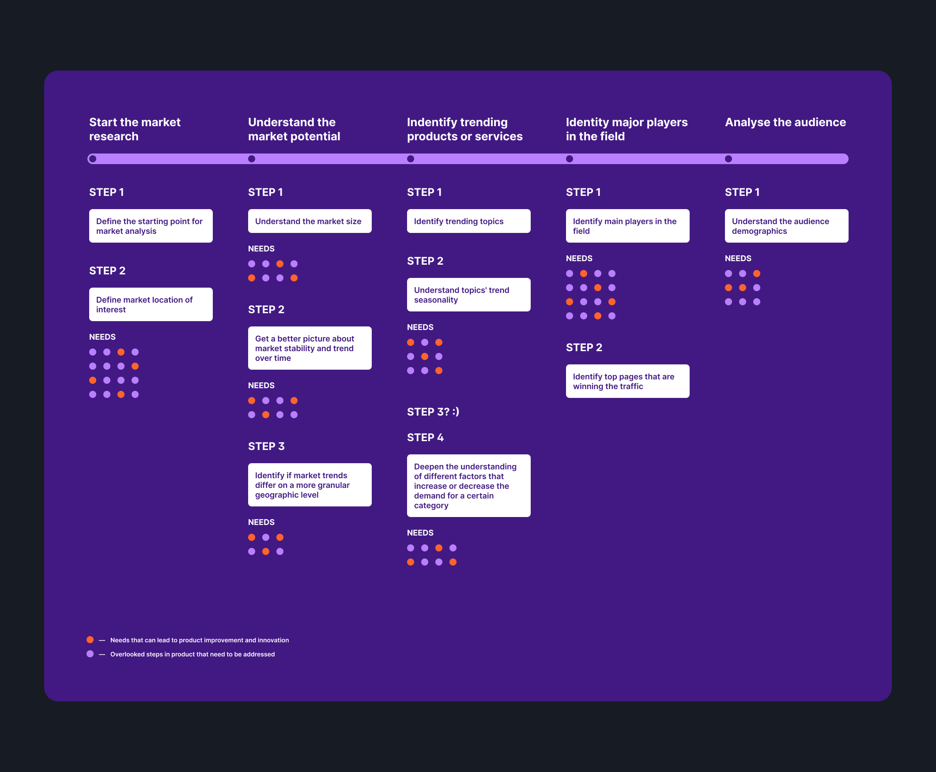Click the orange dot in the legend
The image size is (936, 772).
point(90,640)
